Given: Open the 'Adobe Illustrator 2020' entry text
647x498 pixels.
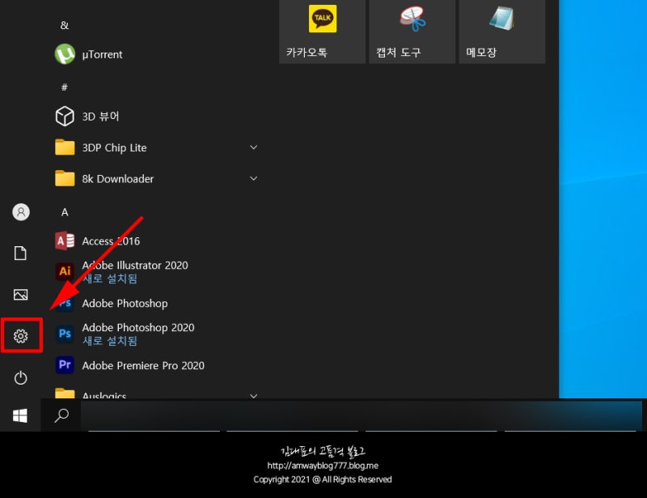Looking at the screenshot, I should coord(135,265).
